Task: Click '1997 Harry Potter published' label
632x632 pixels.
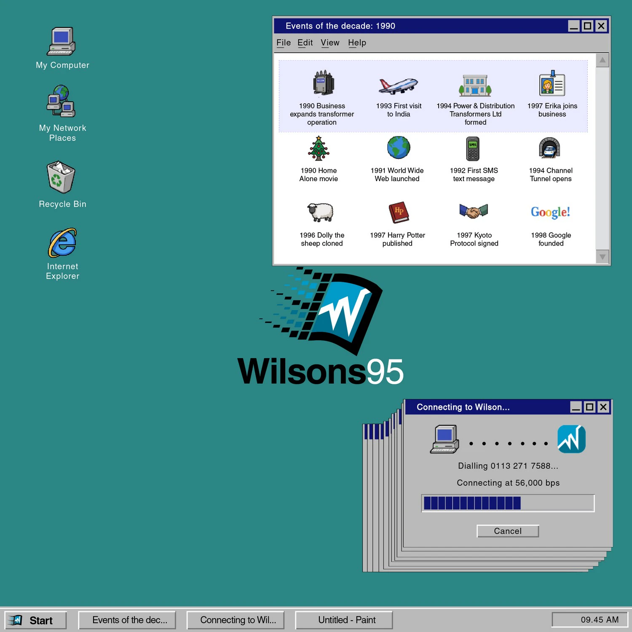Action: [x=397, y=239]
